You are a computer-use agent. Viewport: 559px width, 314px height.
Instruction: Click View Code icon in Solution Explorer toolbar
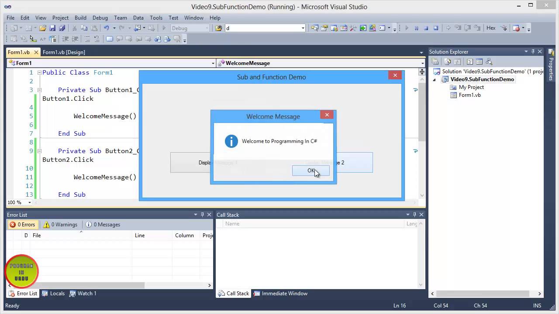coord(470,61)
